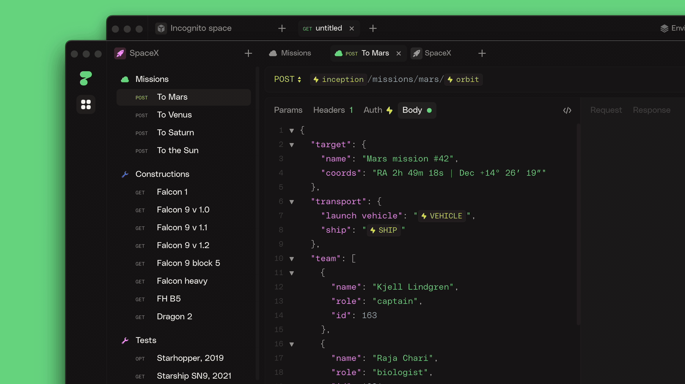This screenshot has height=384, width=685.
Task: Add new tab with plus after SpaceX tab
Action: (x=482, y=53)
